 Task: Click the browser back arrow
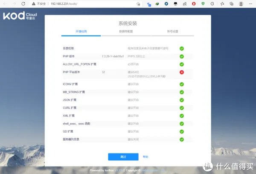click(x=5, y=3)
